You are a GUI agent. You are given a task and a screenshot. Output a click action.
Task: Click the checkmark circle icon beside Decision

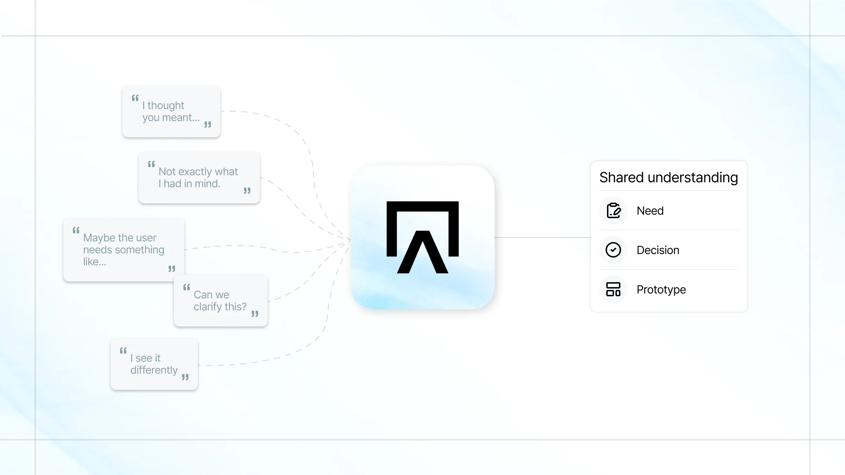pos(613,250)
